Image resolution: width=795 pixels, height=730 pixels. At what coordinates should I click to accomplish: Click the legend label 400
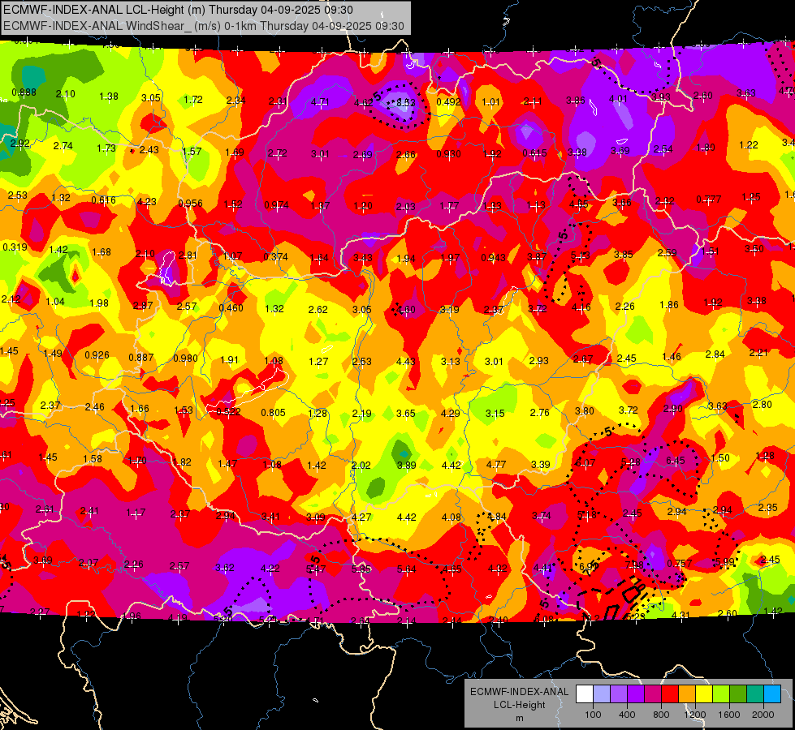click(x=627, y=715)
